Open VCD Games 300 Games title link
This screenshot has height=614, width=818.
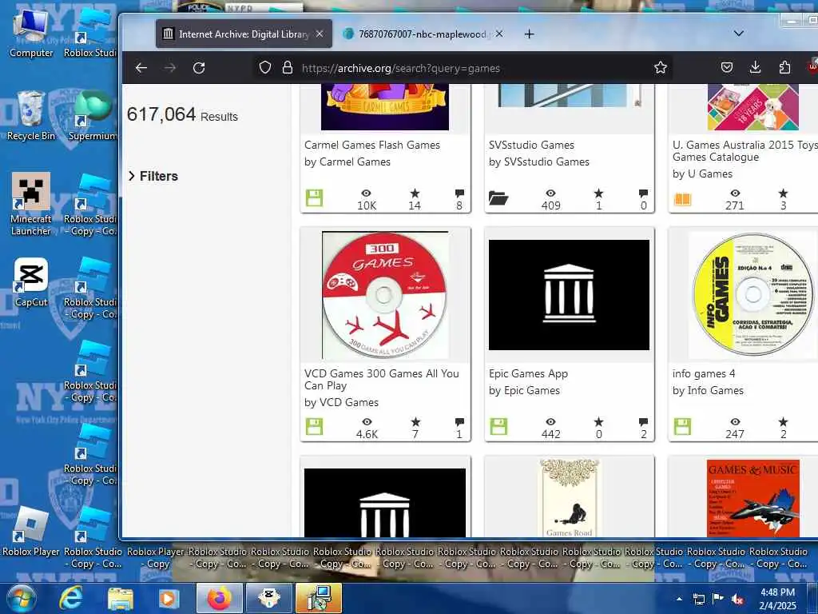pos(381,380)
